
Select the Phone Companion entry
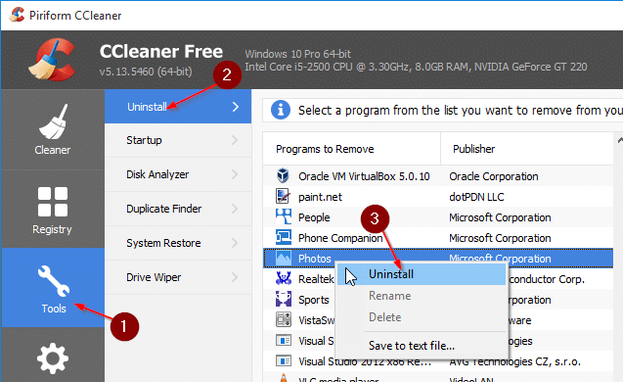[438, 238]
